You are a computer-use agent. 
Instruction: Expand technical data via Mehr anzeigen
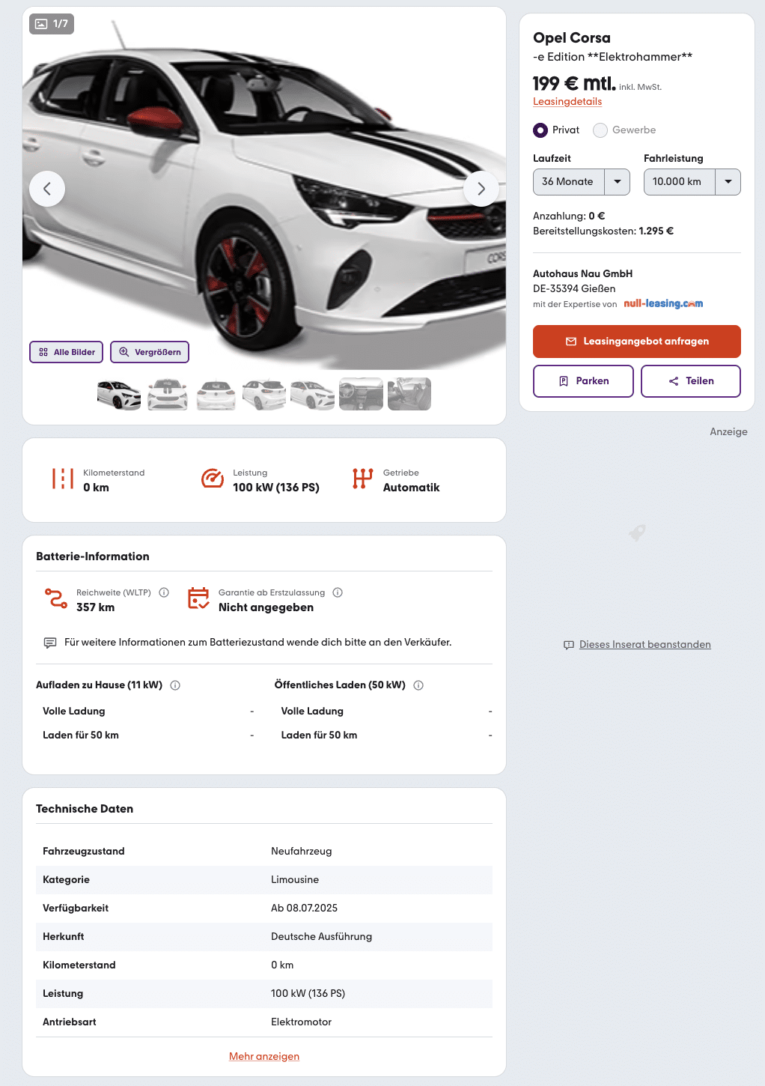264,1056
